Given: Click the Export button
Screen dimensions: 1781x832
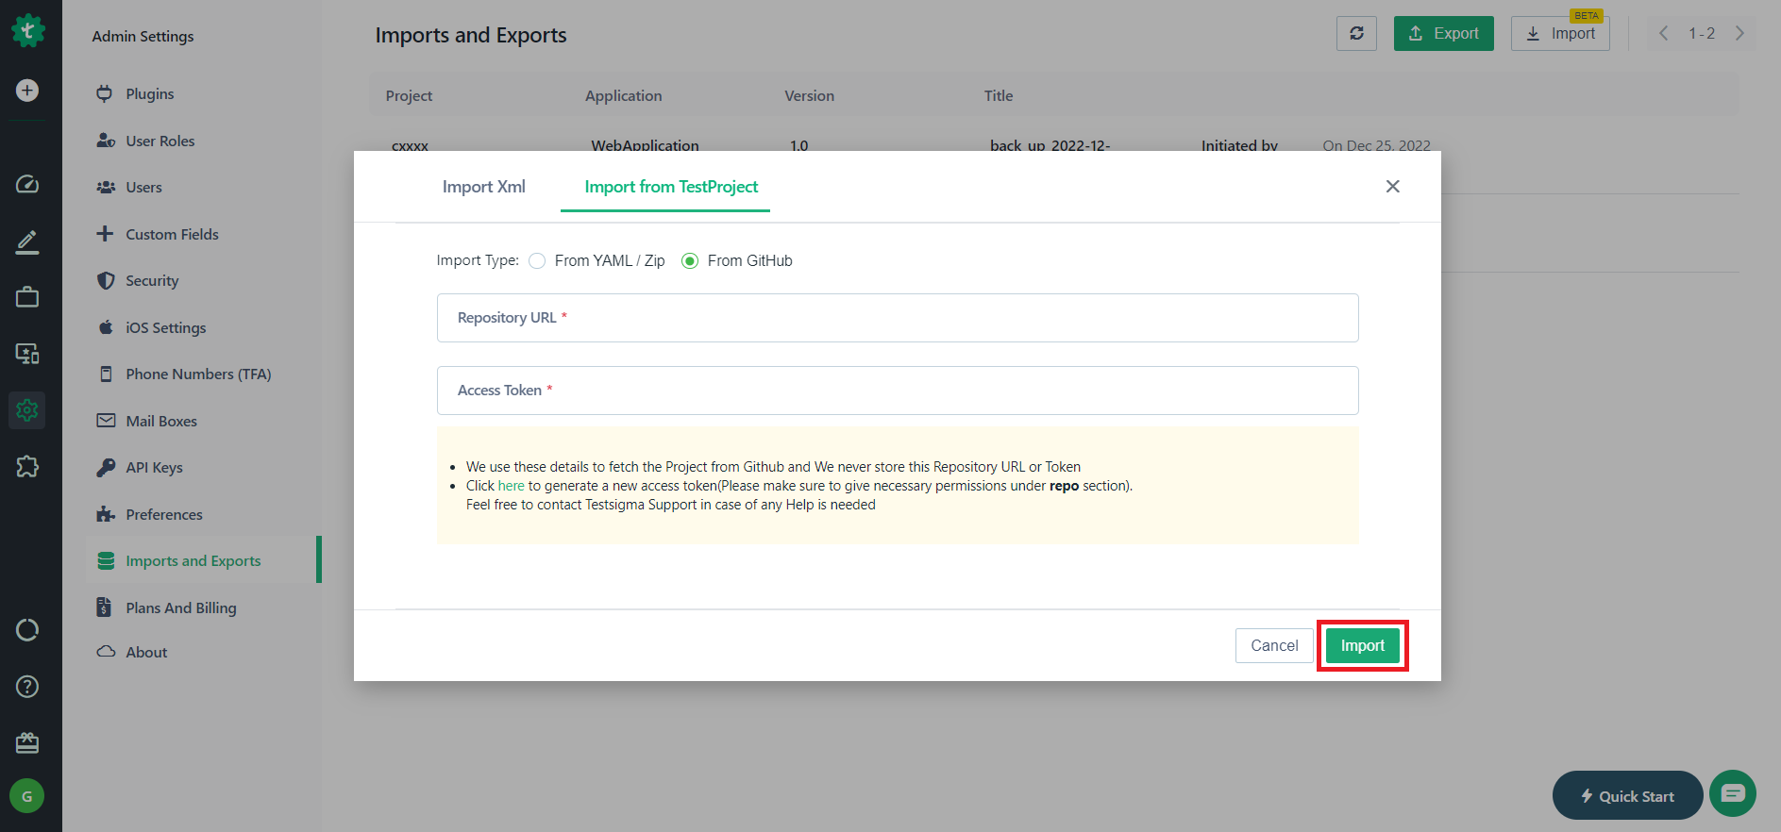Looking at the screenshot, I should pyautogui.click(x=1443, y=33).
